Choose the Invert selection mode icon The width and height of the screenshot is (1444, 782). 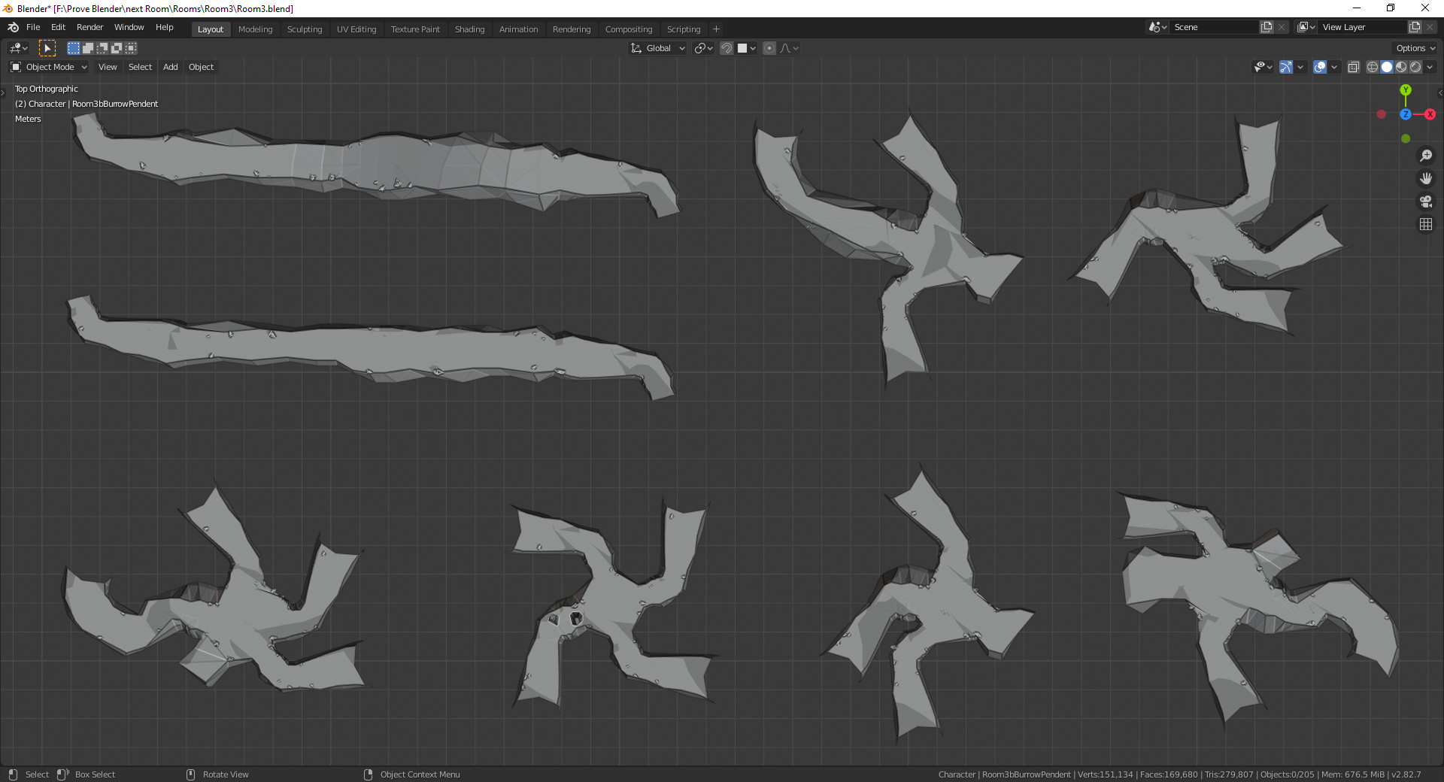(117, 48)
